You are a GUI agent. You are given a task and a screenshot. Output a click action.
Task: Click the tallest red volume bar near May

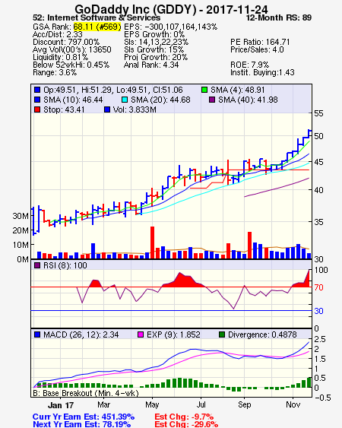pos(152,243)
